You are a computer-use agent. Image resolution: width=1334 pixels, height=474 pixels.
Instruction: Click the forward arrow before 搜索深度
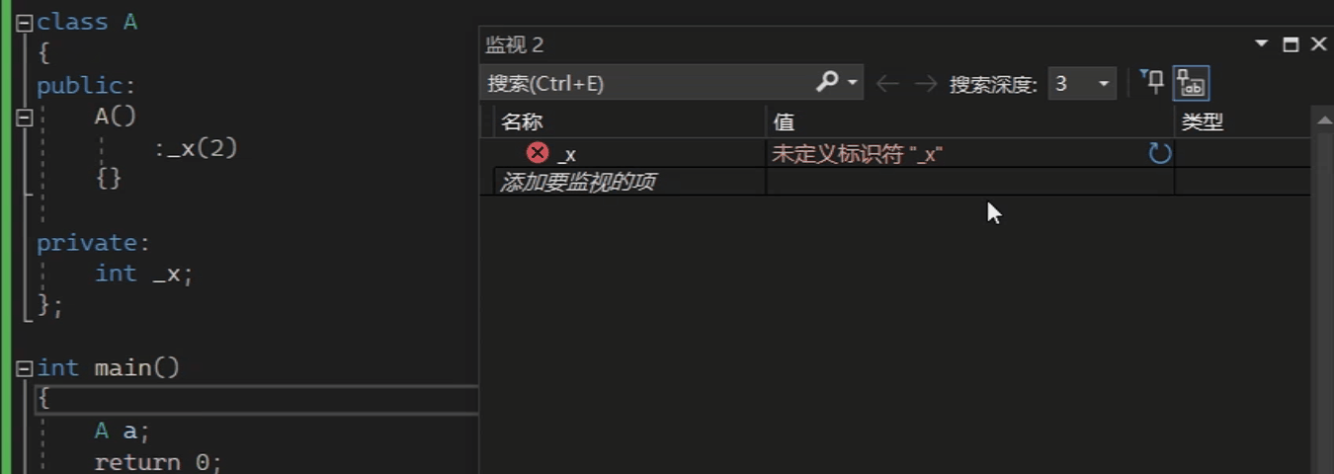(x=925, y=84)
